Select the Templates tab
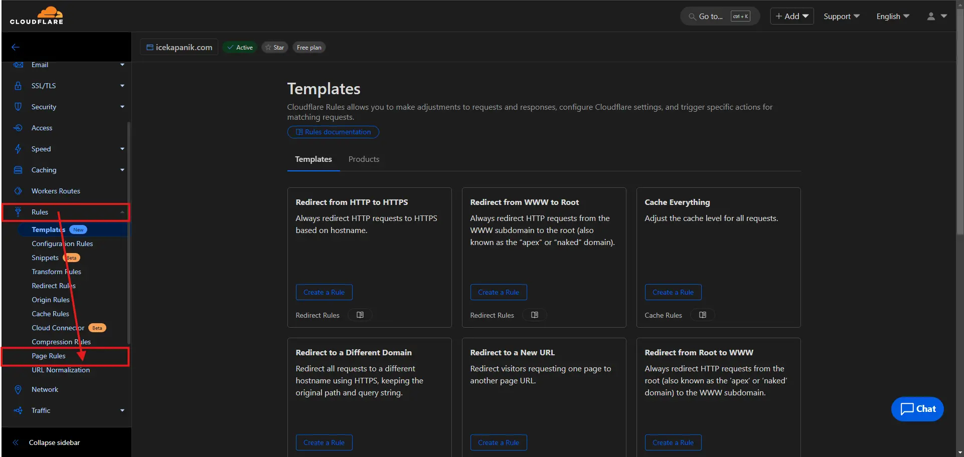Image resolution: width=964 pixels, height=457 pixels. point(313,159)
